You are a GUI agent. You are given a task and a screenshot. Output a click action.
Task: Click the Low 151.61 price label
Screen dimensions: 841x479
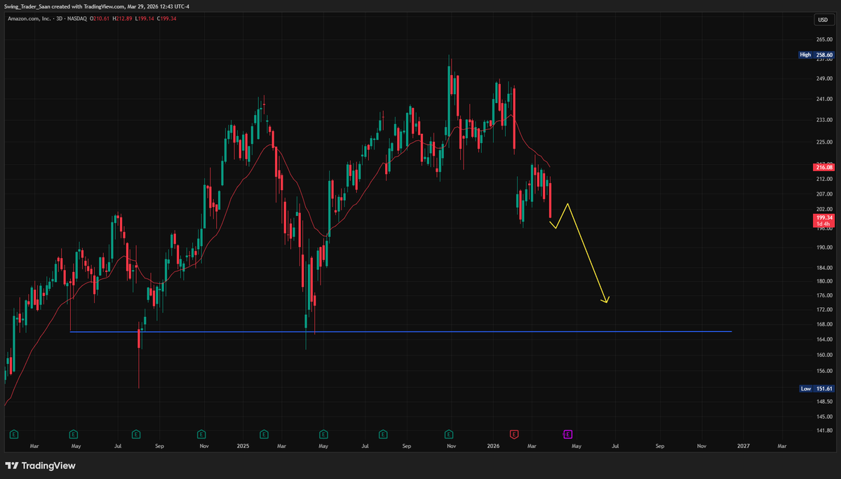816,389
